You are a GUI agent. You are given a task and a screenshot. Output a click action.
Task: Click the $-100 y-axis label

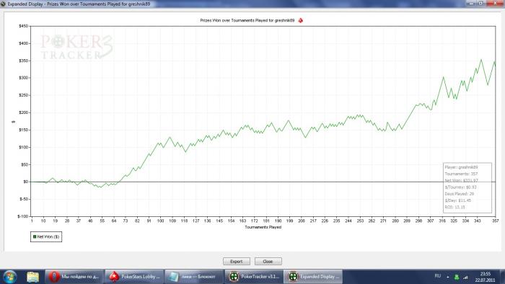coord(23,216)
